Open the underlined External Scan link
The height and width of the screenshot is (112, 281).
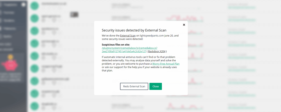[x=128, y=36]
